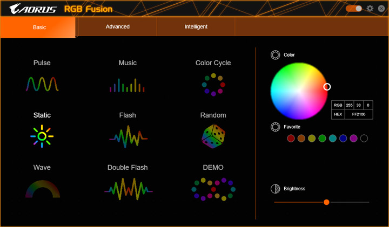Choose the Double Flash waveform icon
This screenshot has height=227, width=389.
[x=129, y=189]
